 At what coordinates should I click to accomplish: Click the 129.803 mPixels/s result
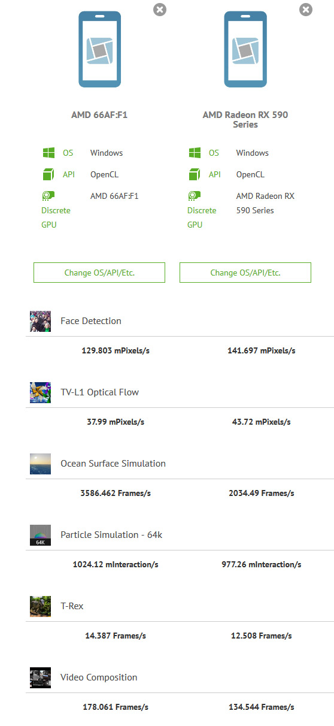click(x=116, y=351)
